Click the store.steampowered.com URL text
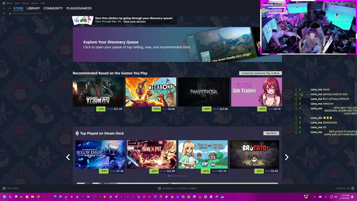Image resolution: width=357 pixels, height=201 pixels. pyautogui.click(x=27, y=13)
